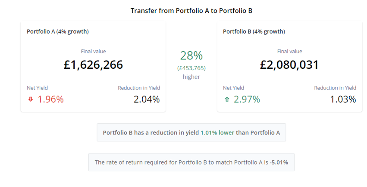
Task: Click the Reduction in Yield label in Portfolio B
Action: pos(335,88)
